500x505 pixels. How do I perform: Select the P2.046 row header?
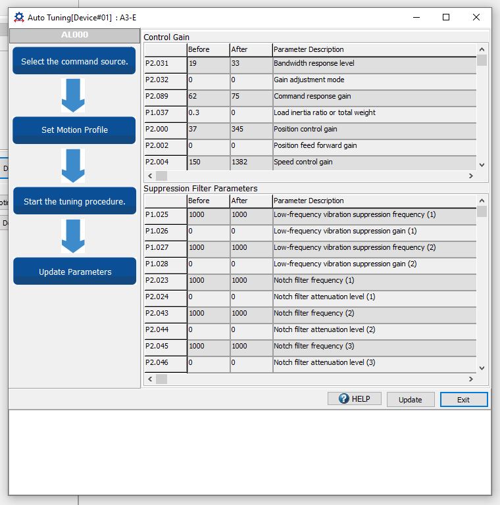pos(166,364)
